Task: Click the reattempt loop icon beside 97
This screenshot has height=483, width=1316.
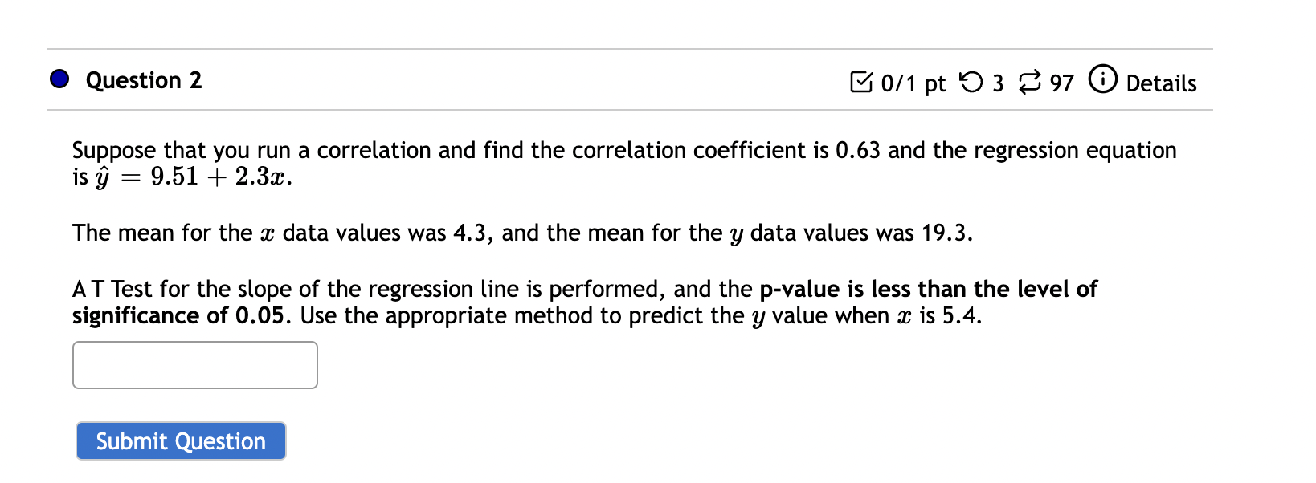Action: point(1032,81)
